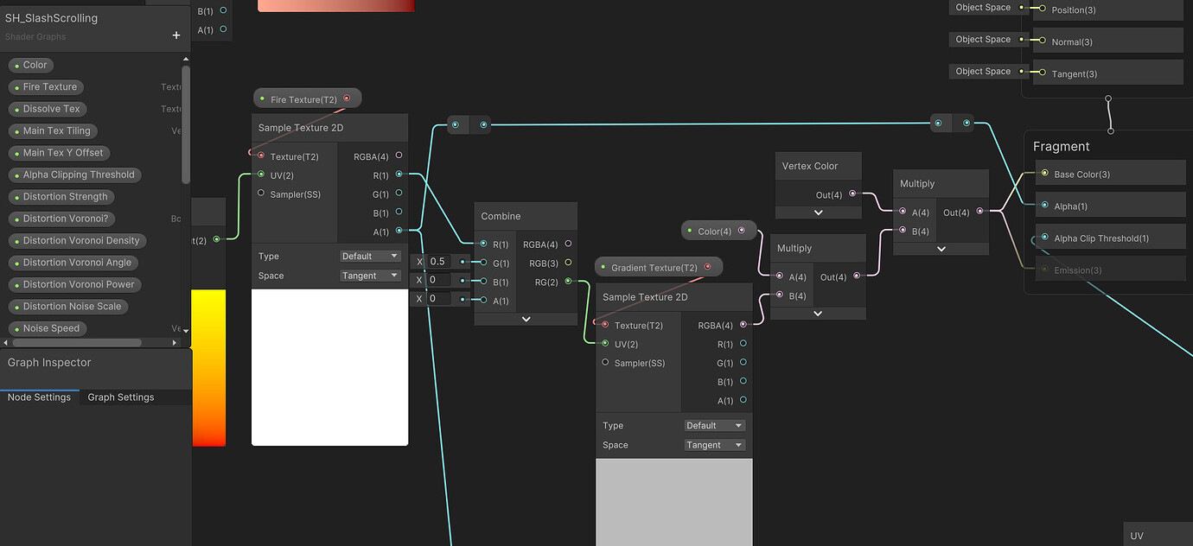The width and height of the screenshot is (1193, 546).
Task: Click the Out(4) output port on Vertex Color node
Action: [x=854, y=194]
